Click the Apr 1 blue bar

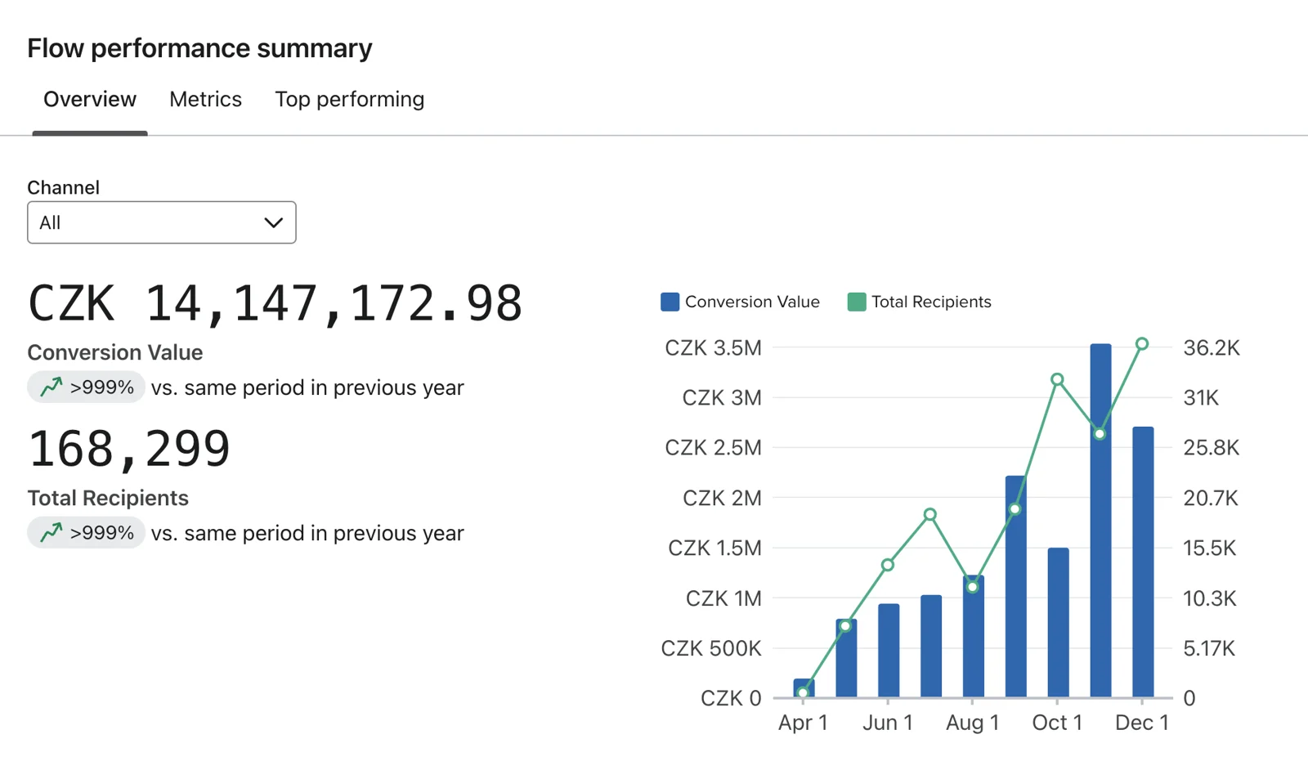tap(804, 688)
